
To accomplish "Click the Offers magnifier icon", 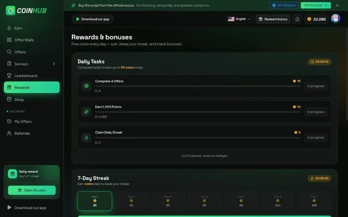I will [x=9, y=52].
